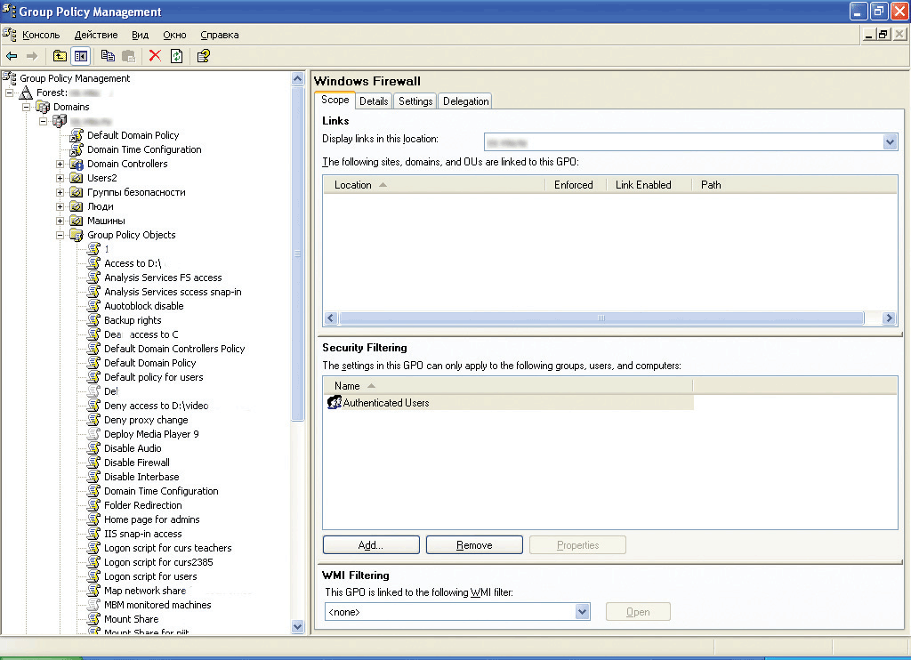Click the console tree scroll-up arrow
This screenshot has height=660, width=911.
[297, 79]
